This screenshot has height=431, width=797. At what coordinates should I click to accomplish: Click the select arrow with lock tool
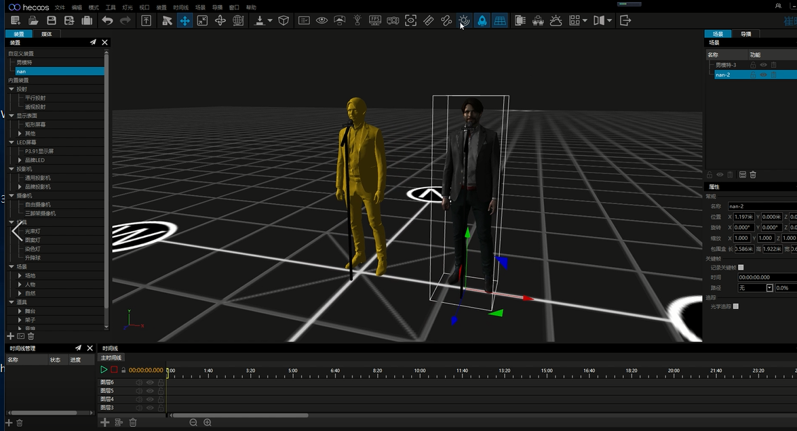[167, 20]
